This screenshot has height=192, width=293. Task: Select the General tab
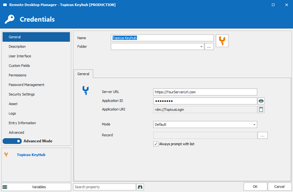tap(83, 74)
